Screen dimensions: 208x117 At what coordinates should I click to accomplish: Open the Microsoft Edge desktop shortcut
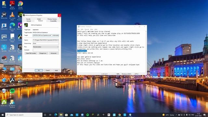[12, 27]
